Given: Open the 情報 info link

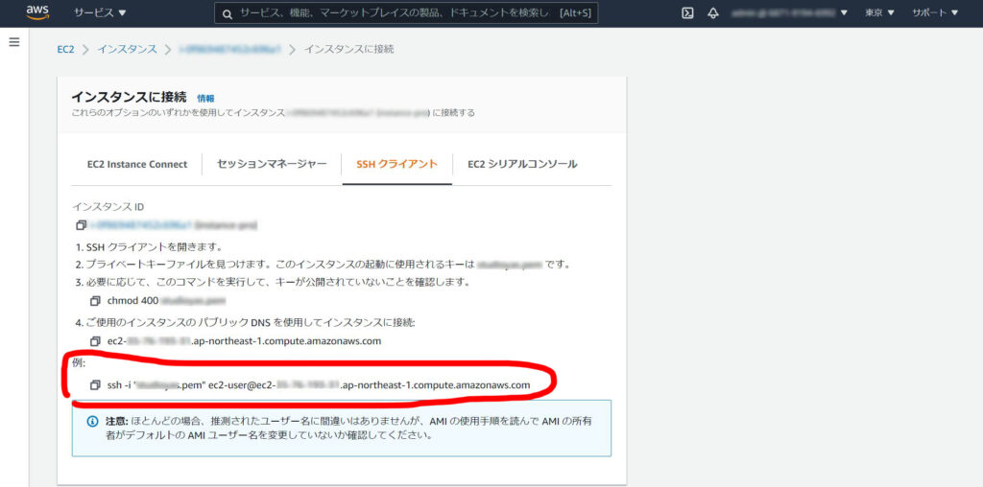Looking at the screenshot, I should 205,99.
